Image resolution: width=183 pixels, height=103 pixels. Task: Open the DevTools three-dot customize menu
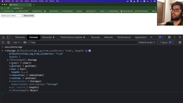[x=175, y=37]
